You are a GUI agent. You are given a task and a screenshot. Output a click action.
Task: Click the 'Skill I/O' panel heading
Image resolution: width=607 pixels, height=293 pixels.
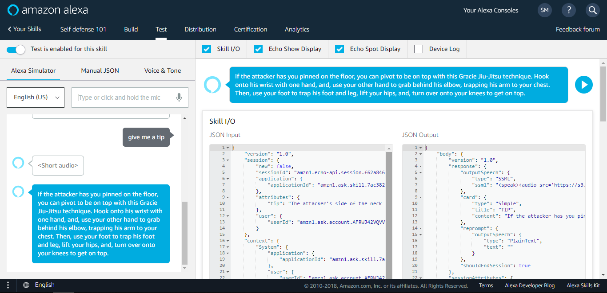pyautogui.click(x=222, y=121)
